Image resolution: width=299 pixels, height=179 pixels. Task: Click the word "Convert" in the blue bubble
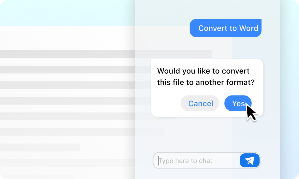pyautogui.click(x=213, y=28)
